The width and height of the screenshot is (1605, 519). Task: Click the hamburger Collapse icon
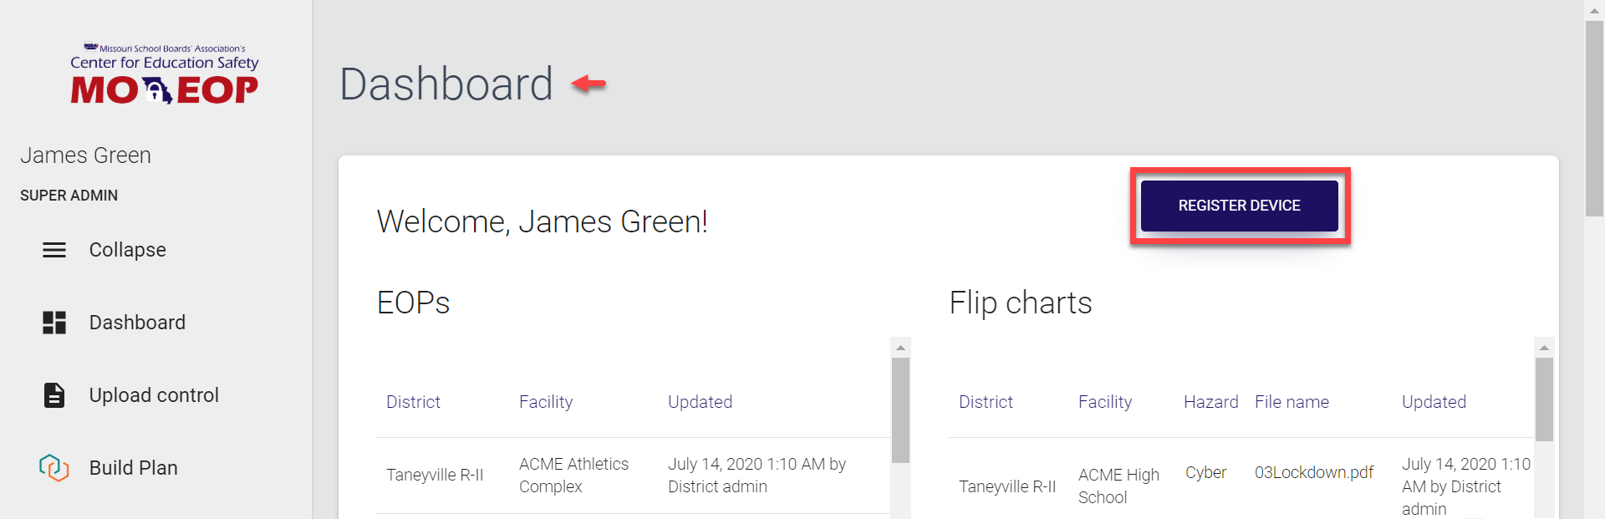(54, 250)
